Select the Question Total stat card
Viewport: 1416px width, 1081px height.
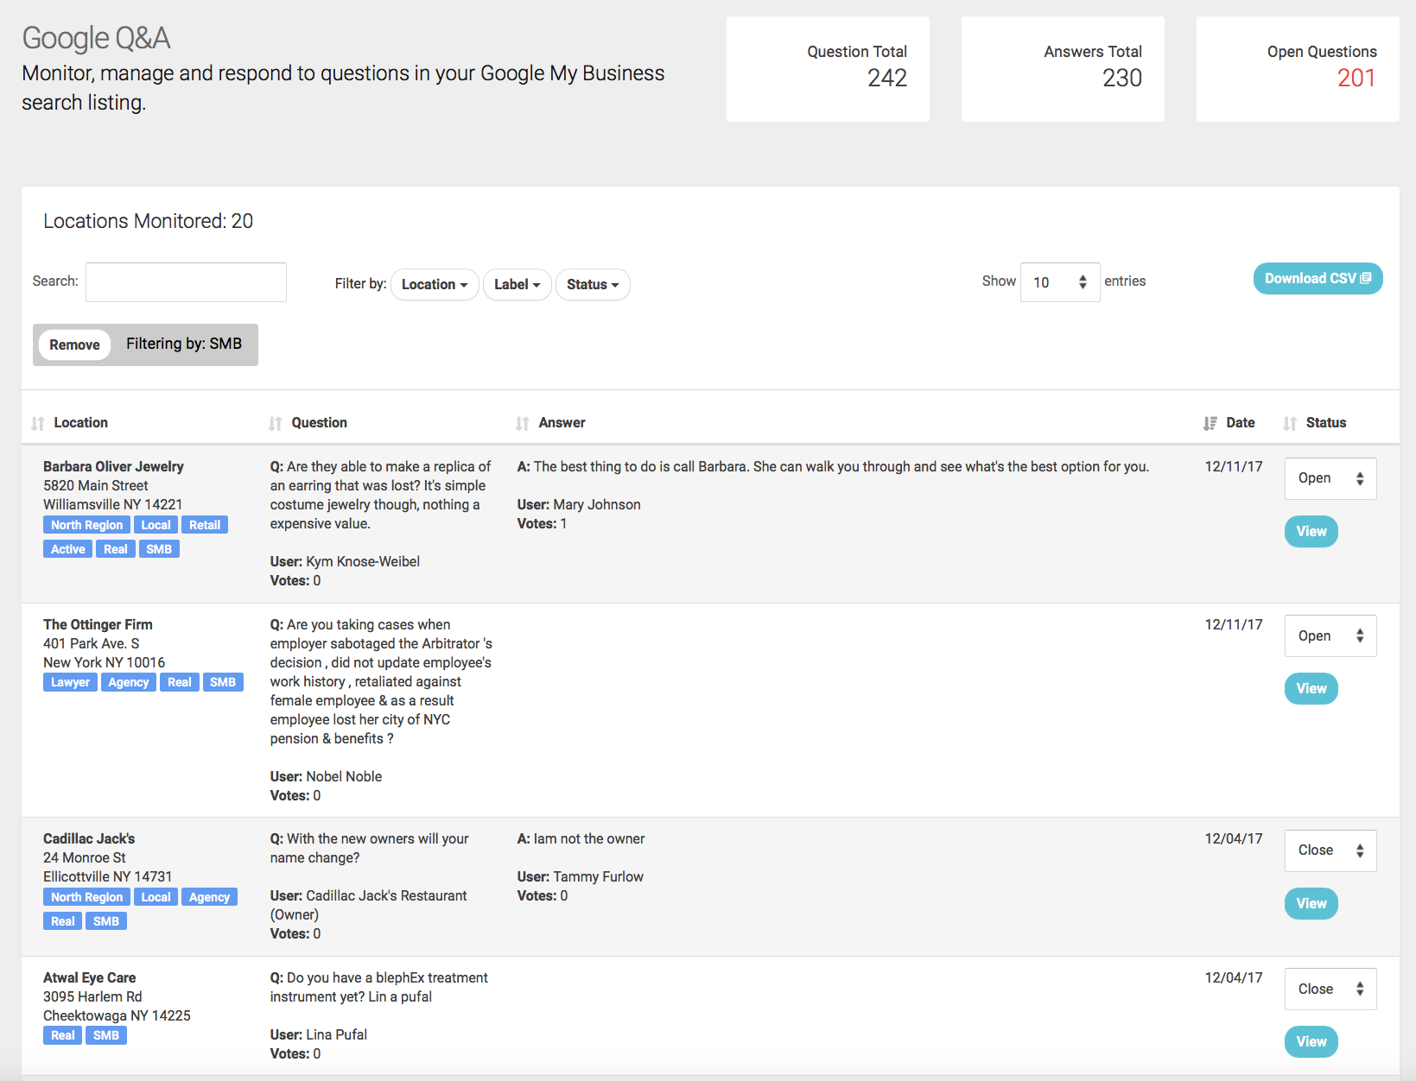tap(828, 69)
